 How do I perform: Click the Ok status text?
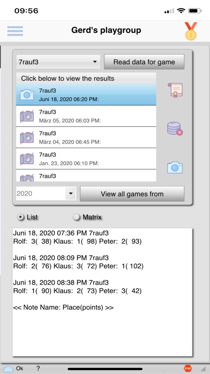tap(20, 369)
